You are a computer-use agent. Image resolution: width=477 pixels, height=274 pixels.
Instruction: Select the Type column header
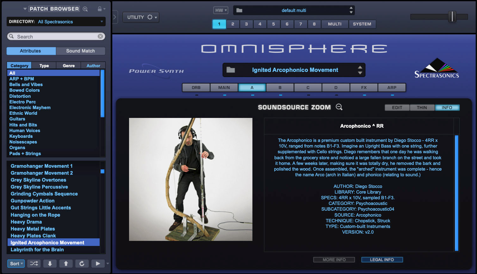click(44, 66)
